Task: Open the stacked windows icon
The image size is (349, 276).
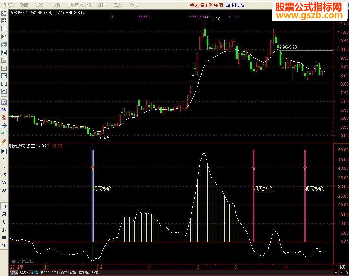Action: (x=4, y=44)
